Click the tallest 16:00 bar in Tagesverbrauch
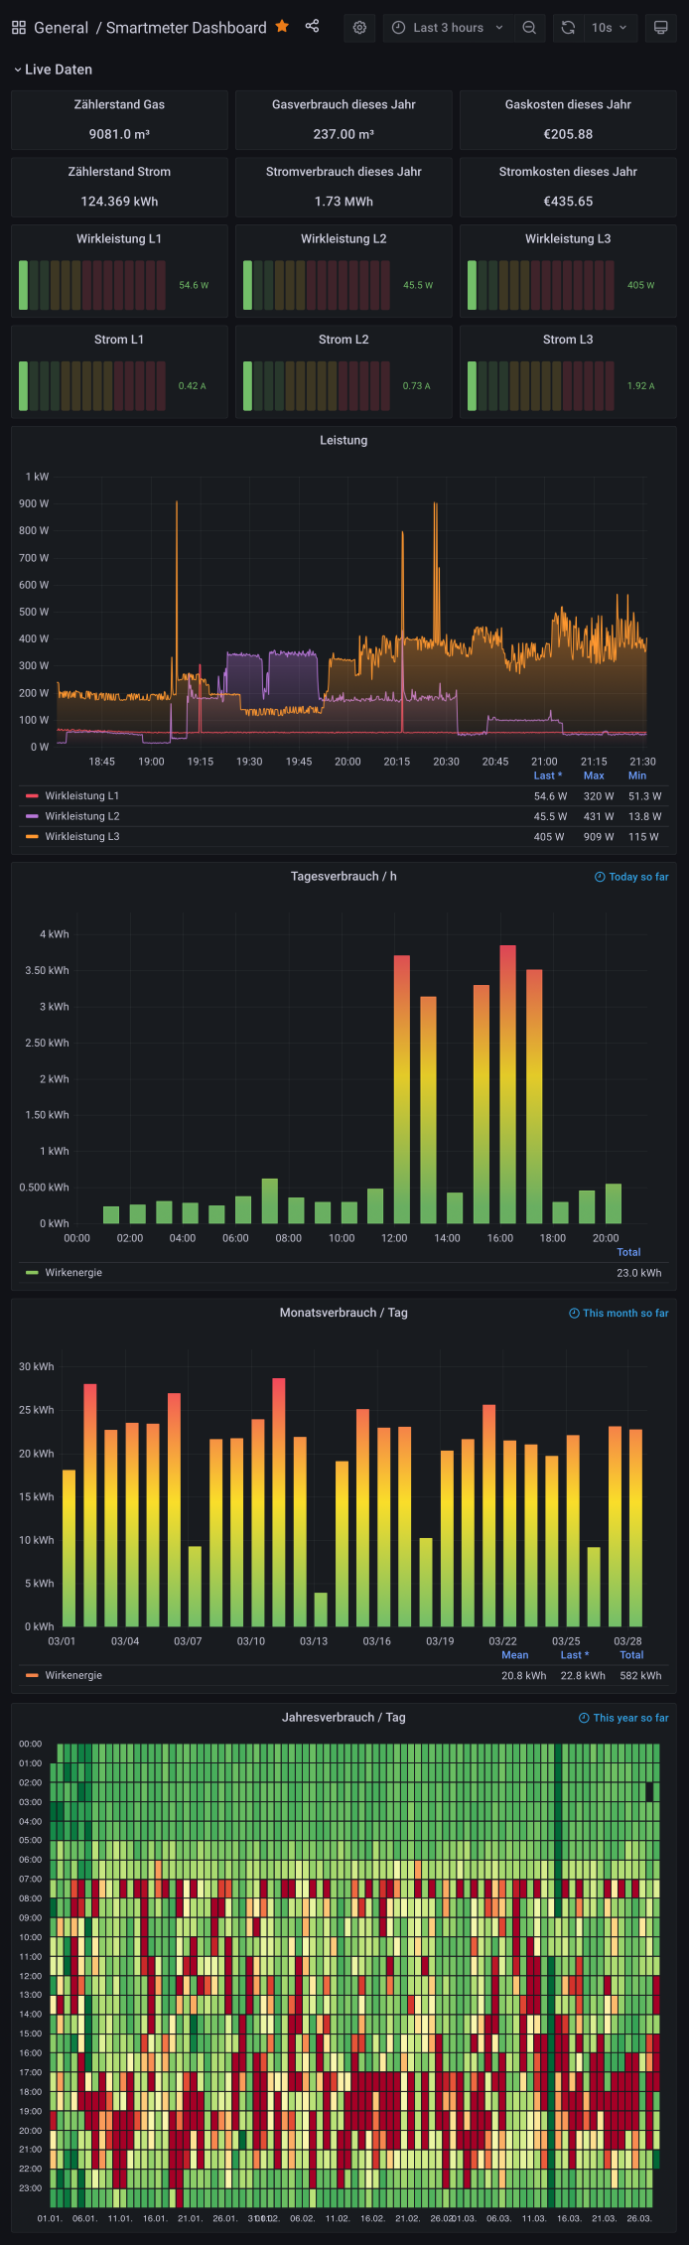This screenshot has height=2245, width=689. (x=507, y=1083)
